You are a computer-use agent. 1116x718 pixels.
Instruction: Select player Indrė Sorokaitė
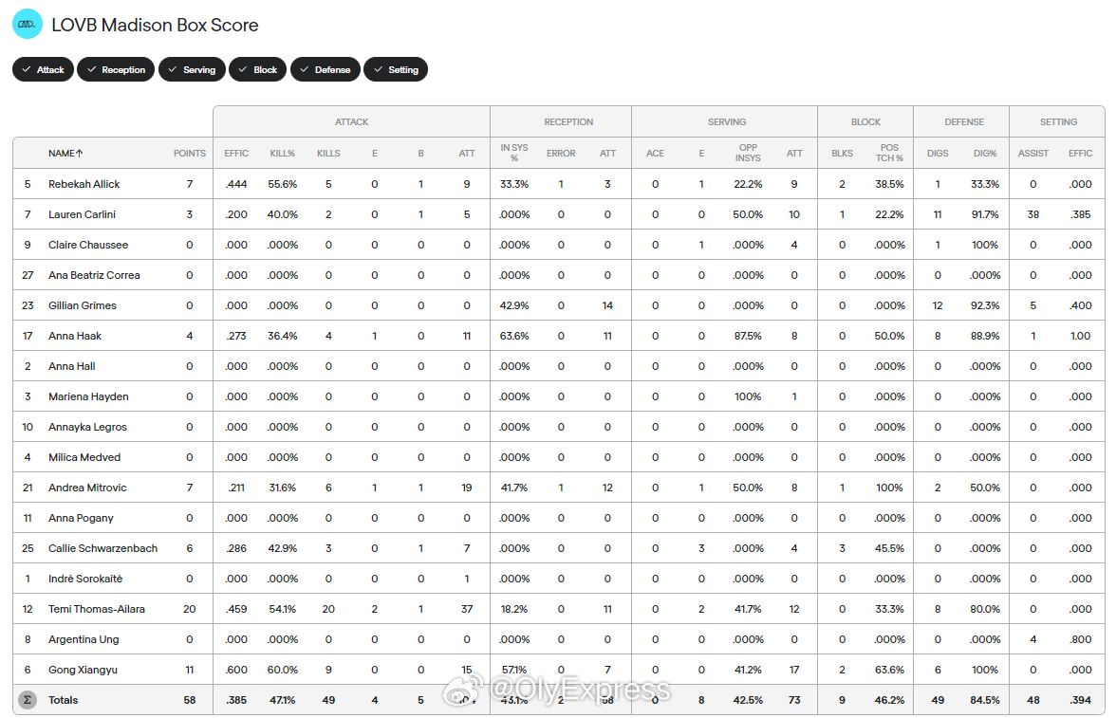[85, 579]
